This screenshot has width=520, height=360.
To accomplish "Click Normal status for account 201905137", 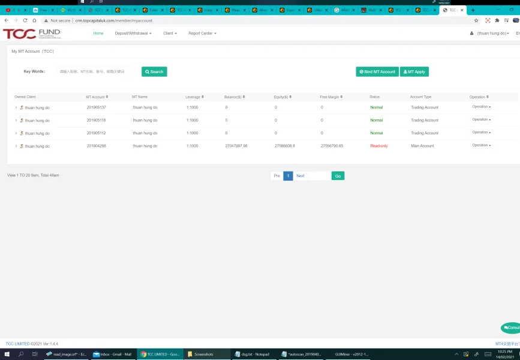I will [377, 107].
